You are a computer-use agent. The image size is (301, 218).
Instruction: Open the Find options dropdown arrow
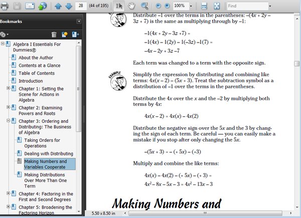point(270,6)
